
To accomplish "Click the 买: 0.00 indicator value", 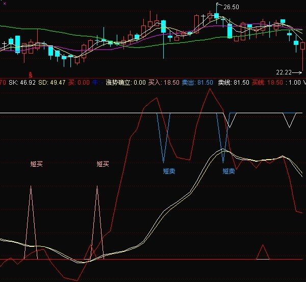I will [79, 82].
